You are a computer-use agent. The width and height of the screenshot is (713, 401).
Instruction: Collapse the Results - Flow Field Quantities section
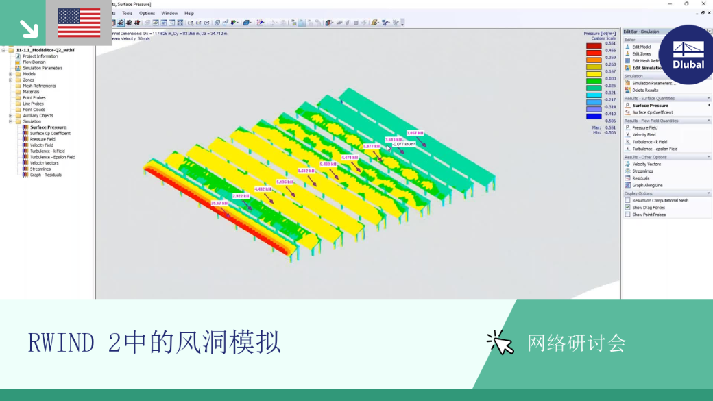coord(708,121)
